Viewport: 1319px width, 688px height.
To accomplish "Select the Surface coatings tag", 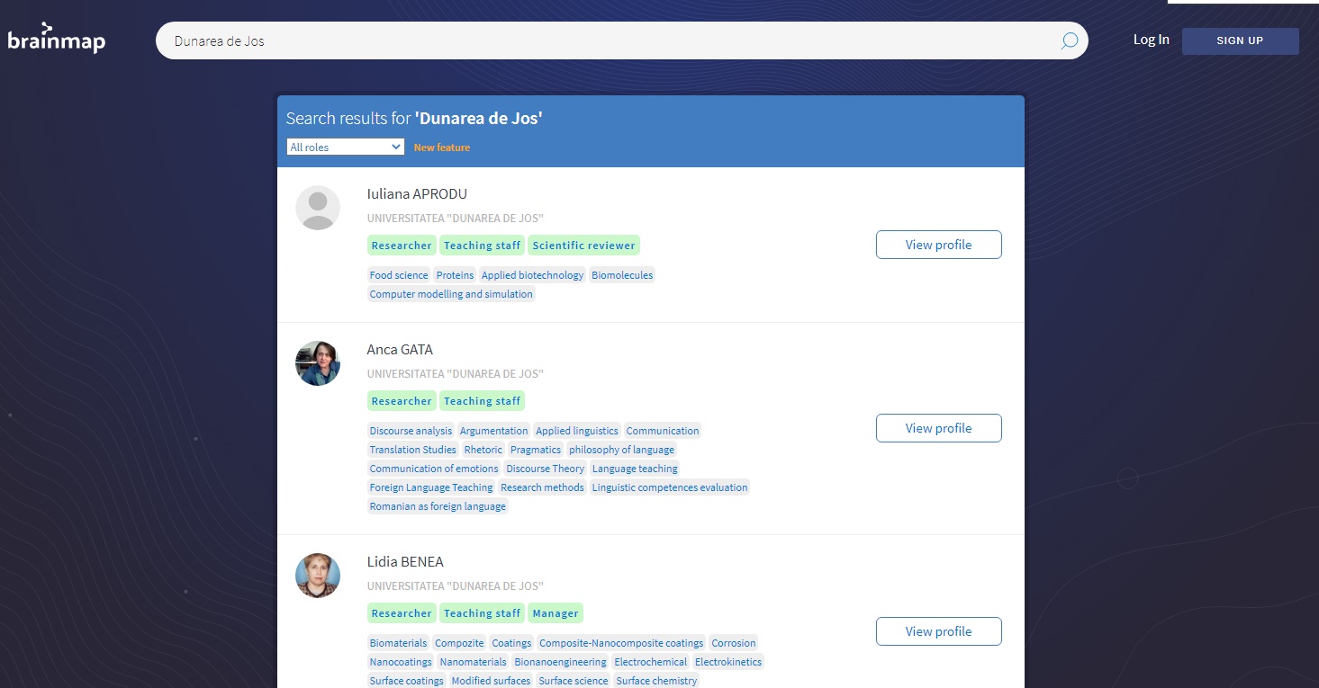I will [x=407, y=681].
